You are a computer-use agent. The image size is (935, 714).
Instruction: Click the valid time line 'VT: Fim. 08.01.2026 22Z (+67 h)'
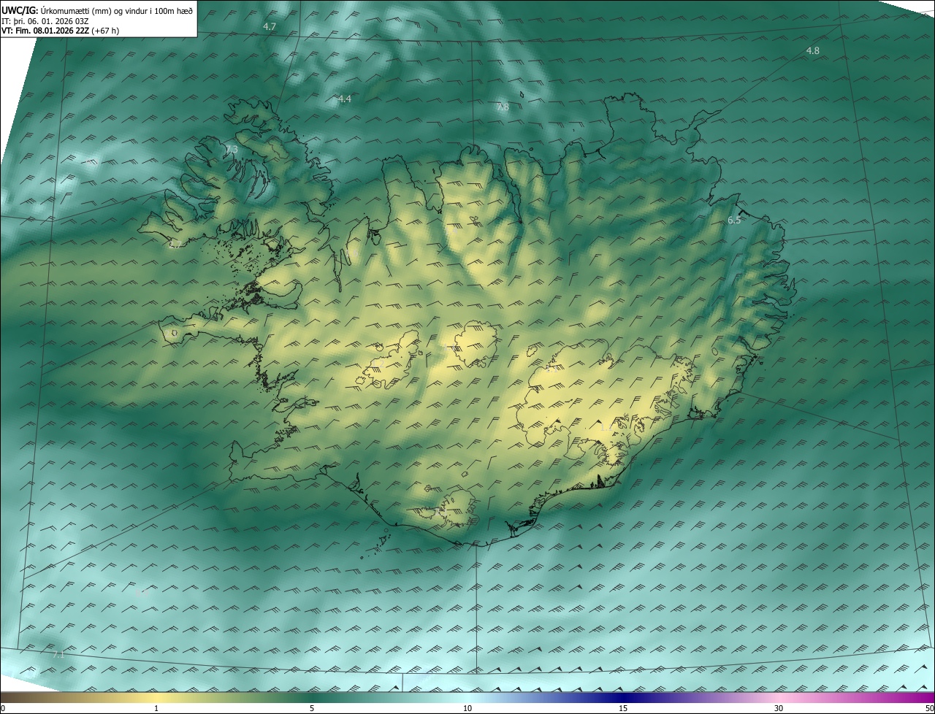point(60,31)
